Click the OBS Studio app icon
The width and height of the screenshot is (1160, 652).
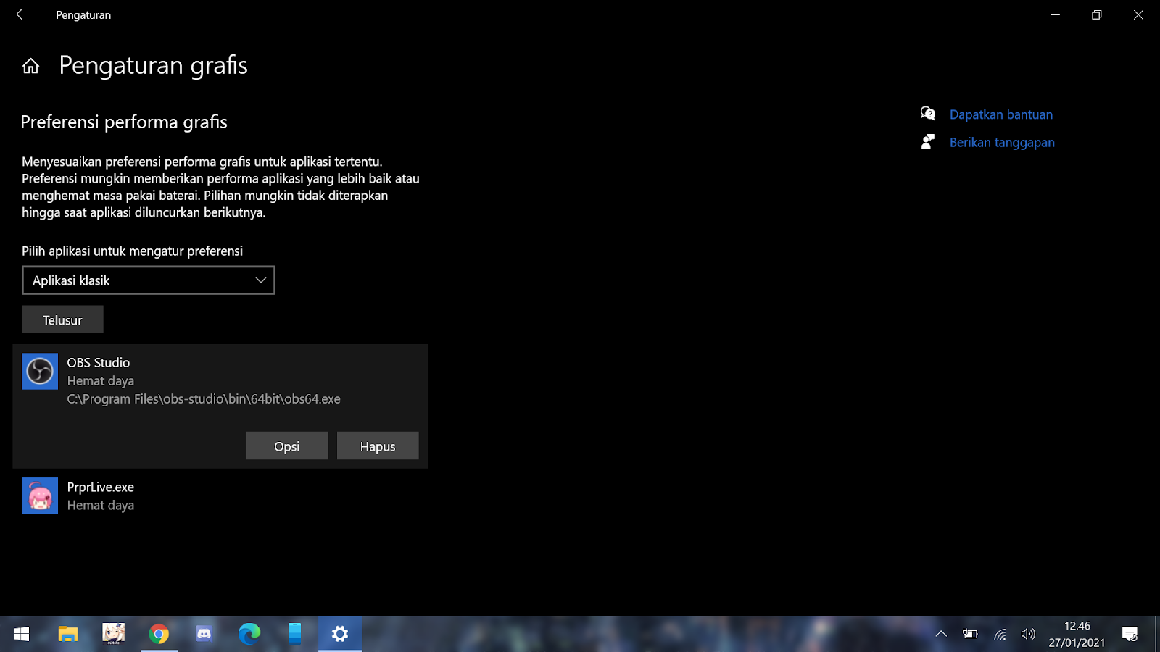(x=40, y=372)
